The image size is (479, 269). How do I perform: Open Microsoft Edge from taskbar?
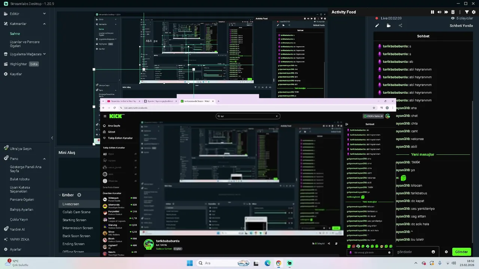tap(268, 263)
